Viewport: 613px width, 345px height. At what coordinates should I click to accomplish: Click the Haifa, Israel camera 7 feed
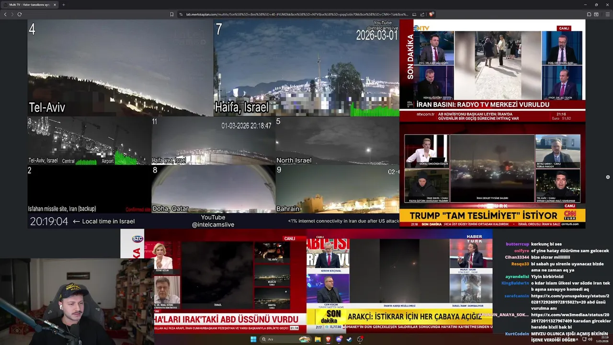click(x=306, y=68)
